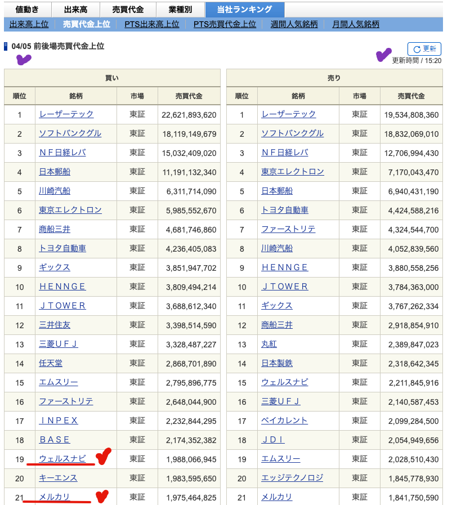Open 商船三井 in the buy table

55,229
